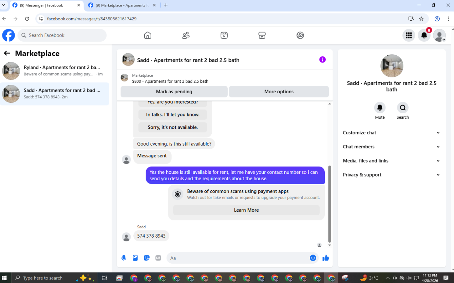Choose a sticker from the sticker icon

(147, 258)
